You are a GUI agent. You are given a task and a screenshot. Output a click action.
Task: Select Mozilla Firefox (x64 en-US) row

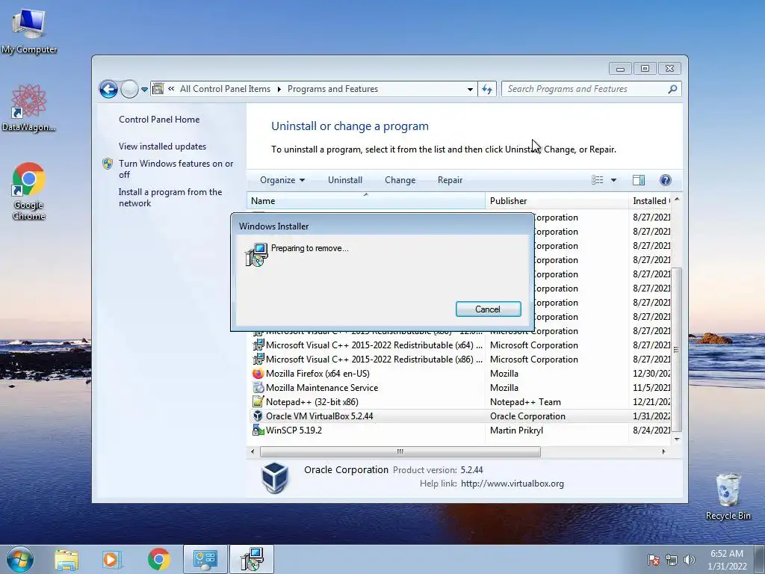pos(460,374)
